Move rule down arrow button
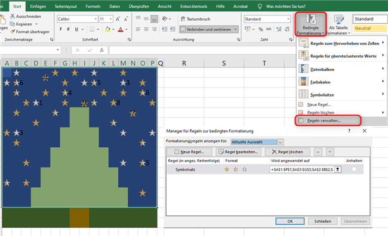 click(x=330, y=152)
